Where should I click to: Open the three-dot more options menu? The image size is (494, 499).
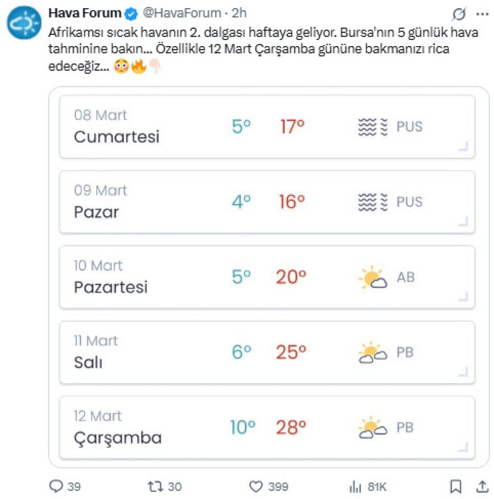coord(482,14)
